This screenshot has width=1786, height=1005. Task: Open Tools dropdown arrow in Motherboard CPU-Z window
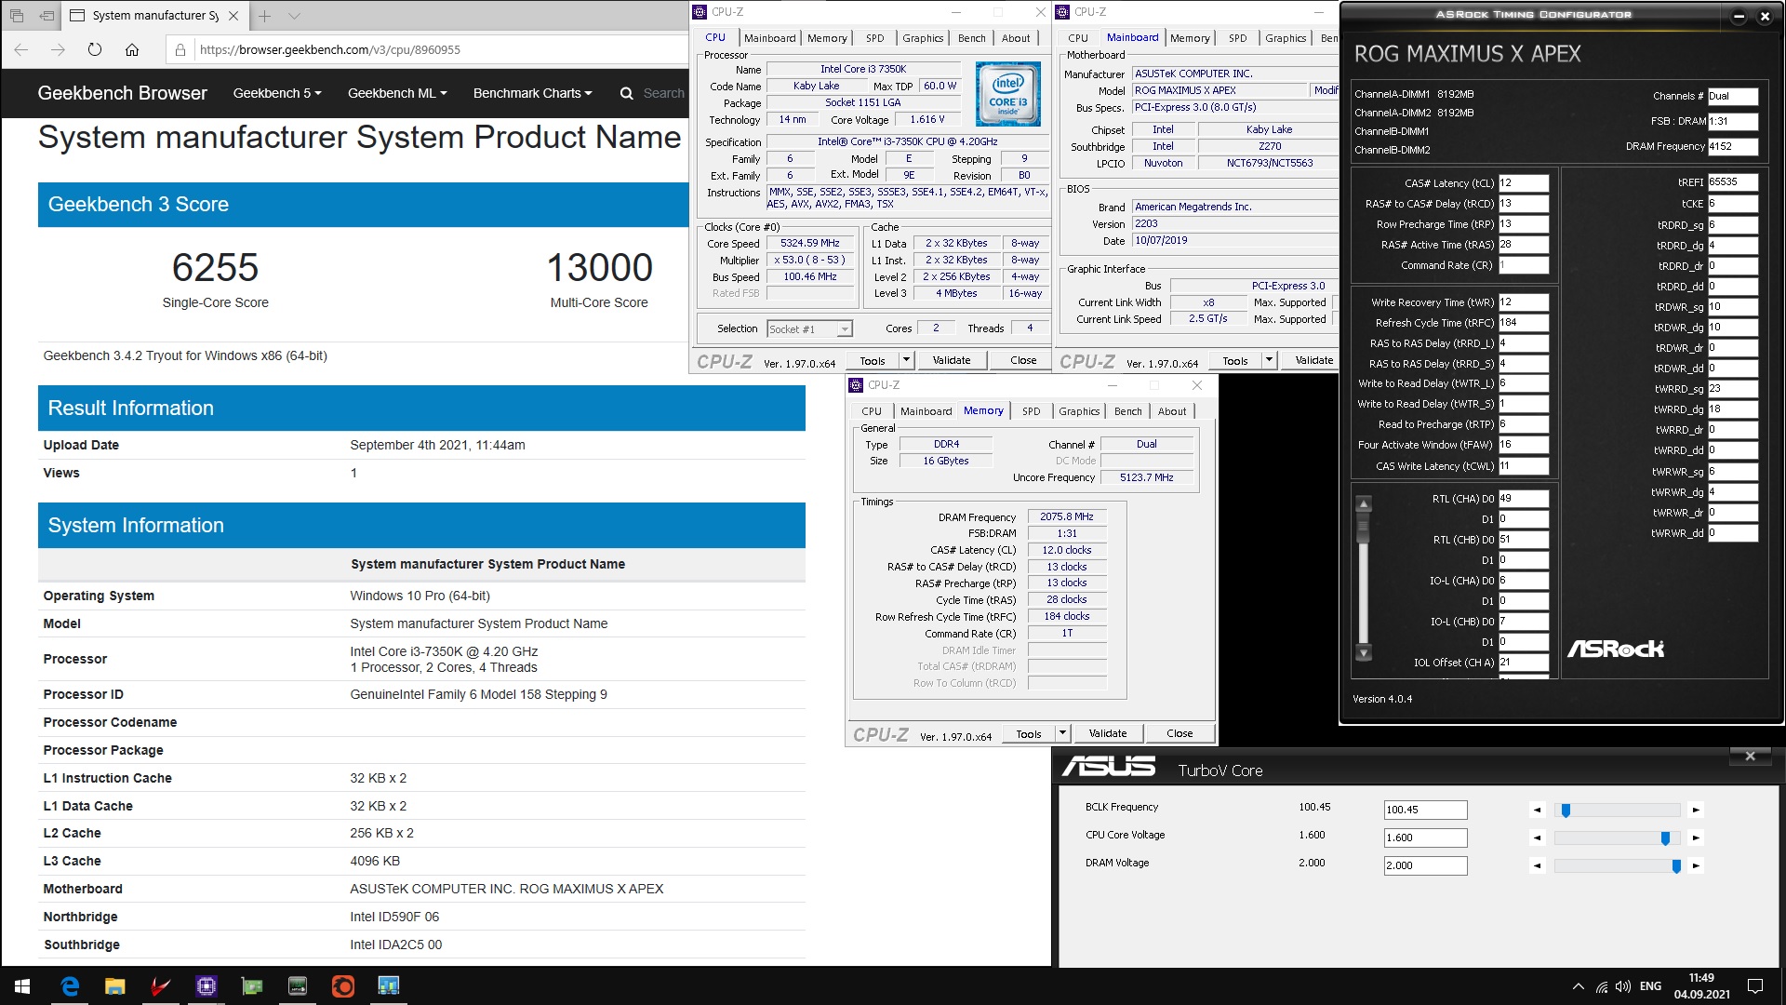1268,360
